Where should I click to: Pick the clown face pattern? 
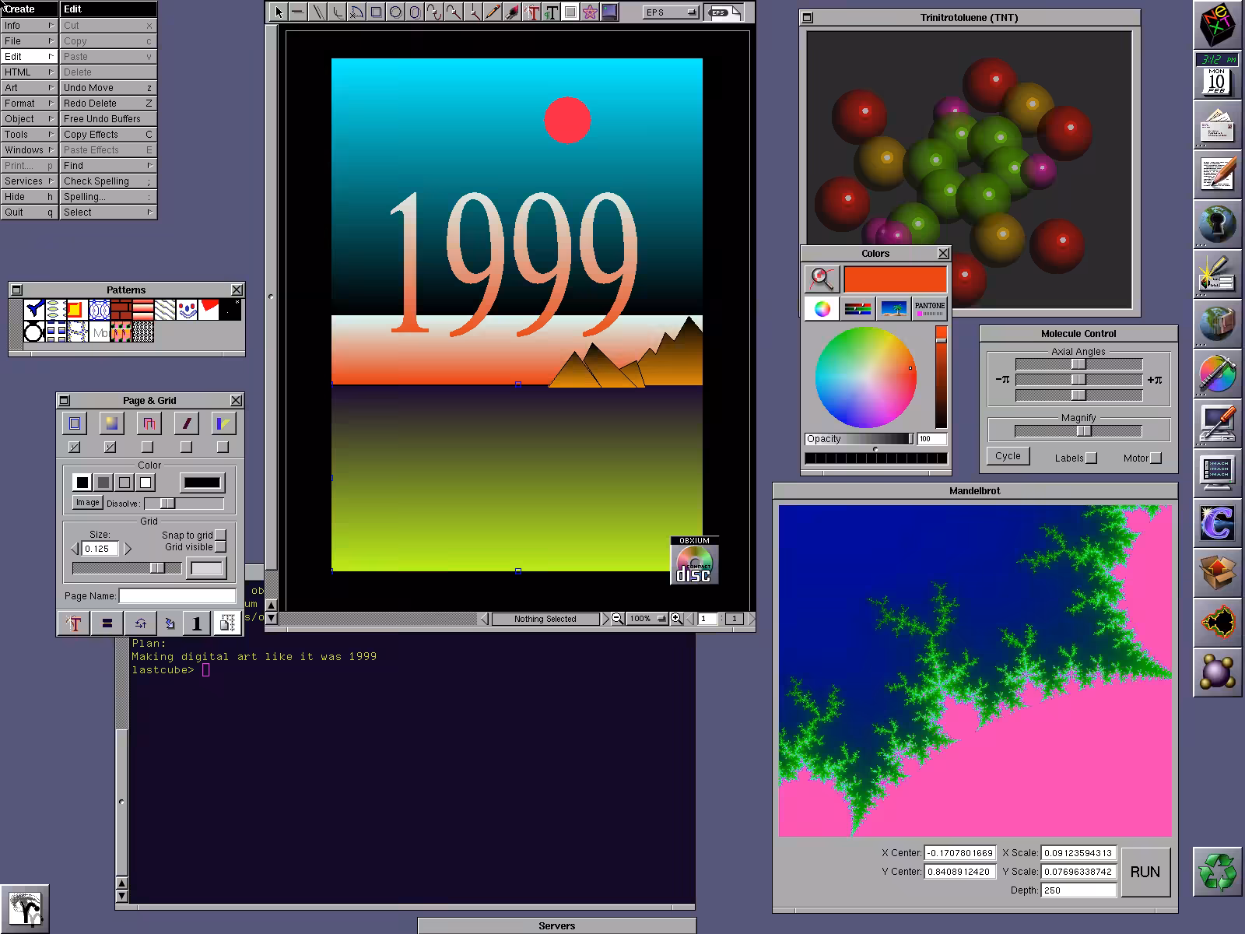186,310
